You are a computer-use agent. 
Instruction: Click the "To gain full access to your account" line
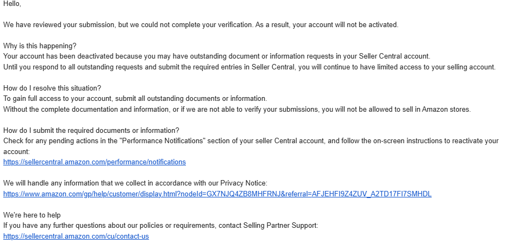coord(135,99)
